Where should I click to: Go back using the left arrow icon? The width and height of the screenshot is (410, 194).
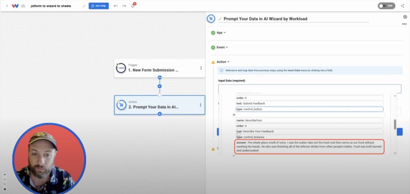(7, 6)
